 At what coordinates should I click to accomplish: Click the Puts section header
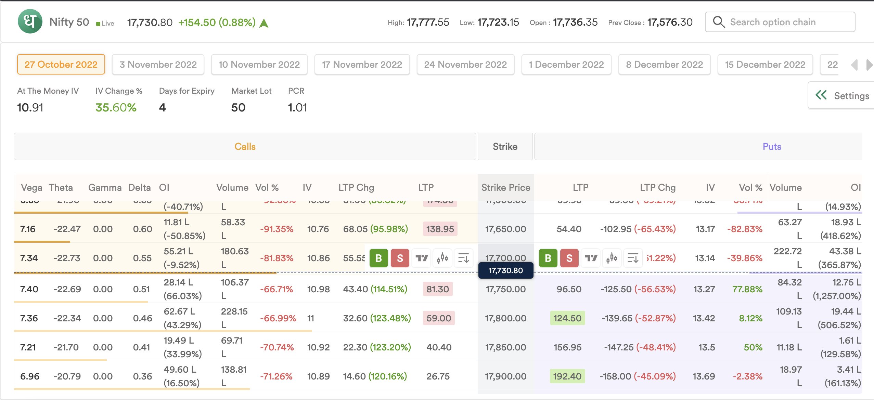772,147
